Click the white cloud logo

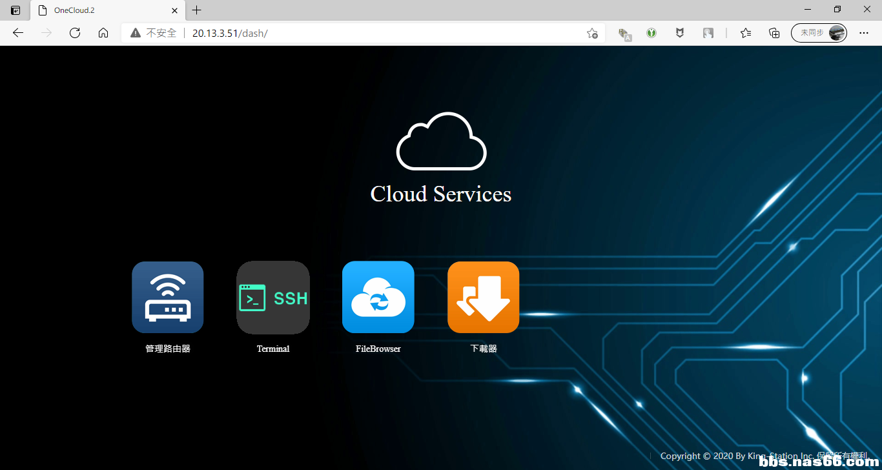tap(441, 141)
